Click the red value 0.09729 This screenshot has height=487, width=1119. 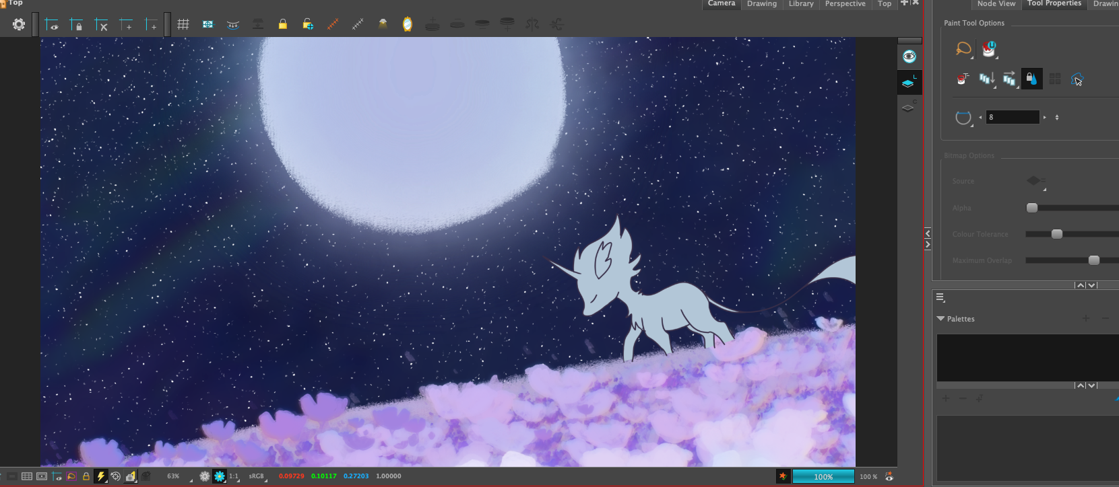click(291, 476)
